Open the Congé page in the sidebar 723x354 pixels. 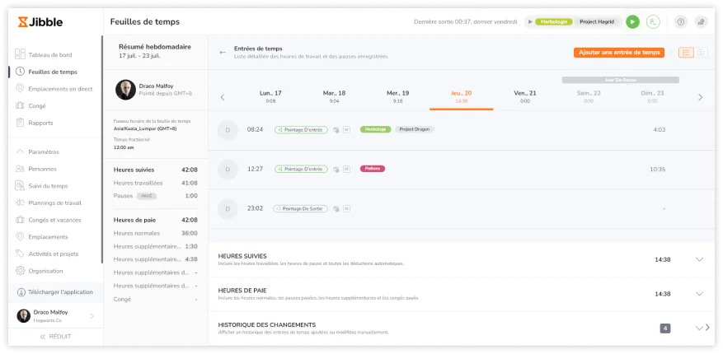click(37, 106)
